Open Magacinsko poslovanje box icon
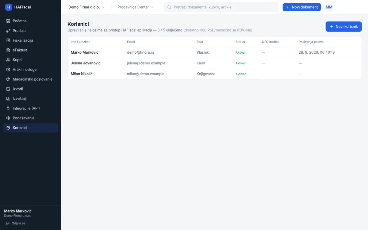 pos(8,79)
